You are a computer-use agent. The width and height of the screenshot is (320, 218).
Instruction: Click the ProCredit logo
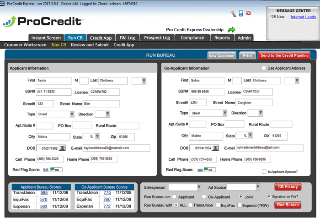coord(43,21)
